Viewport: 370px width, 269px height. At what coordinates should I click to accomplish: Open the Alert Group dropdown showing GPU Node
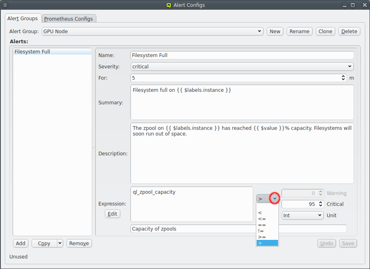point(153,32)
